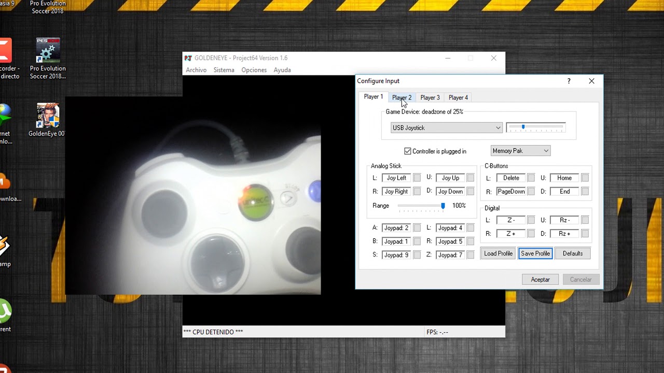Click the small box next to C-Buttons Delete
Screen dimensions: 664x373
coord(531,178)
